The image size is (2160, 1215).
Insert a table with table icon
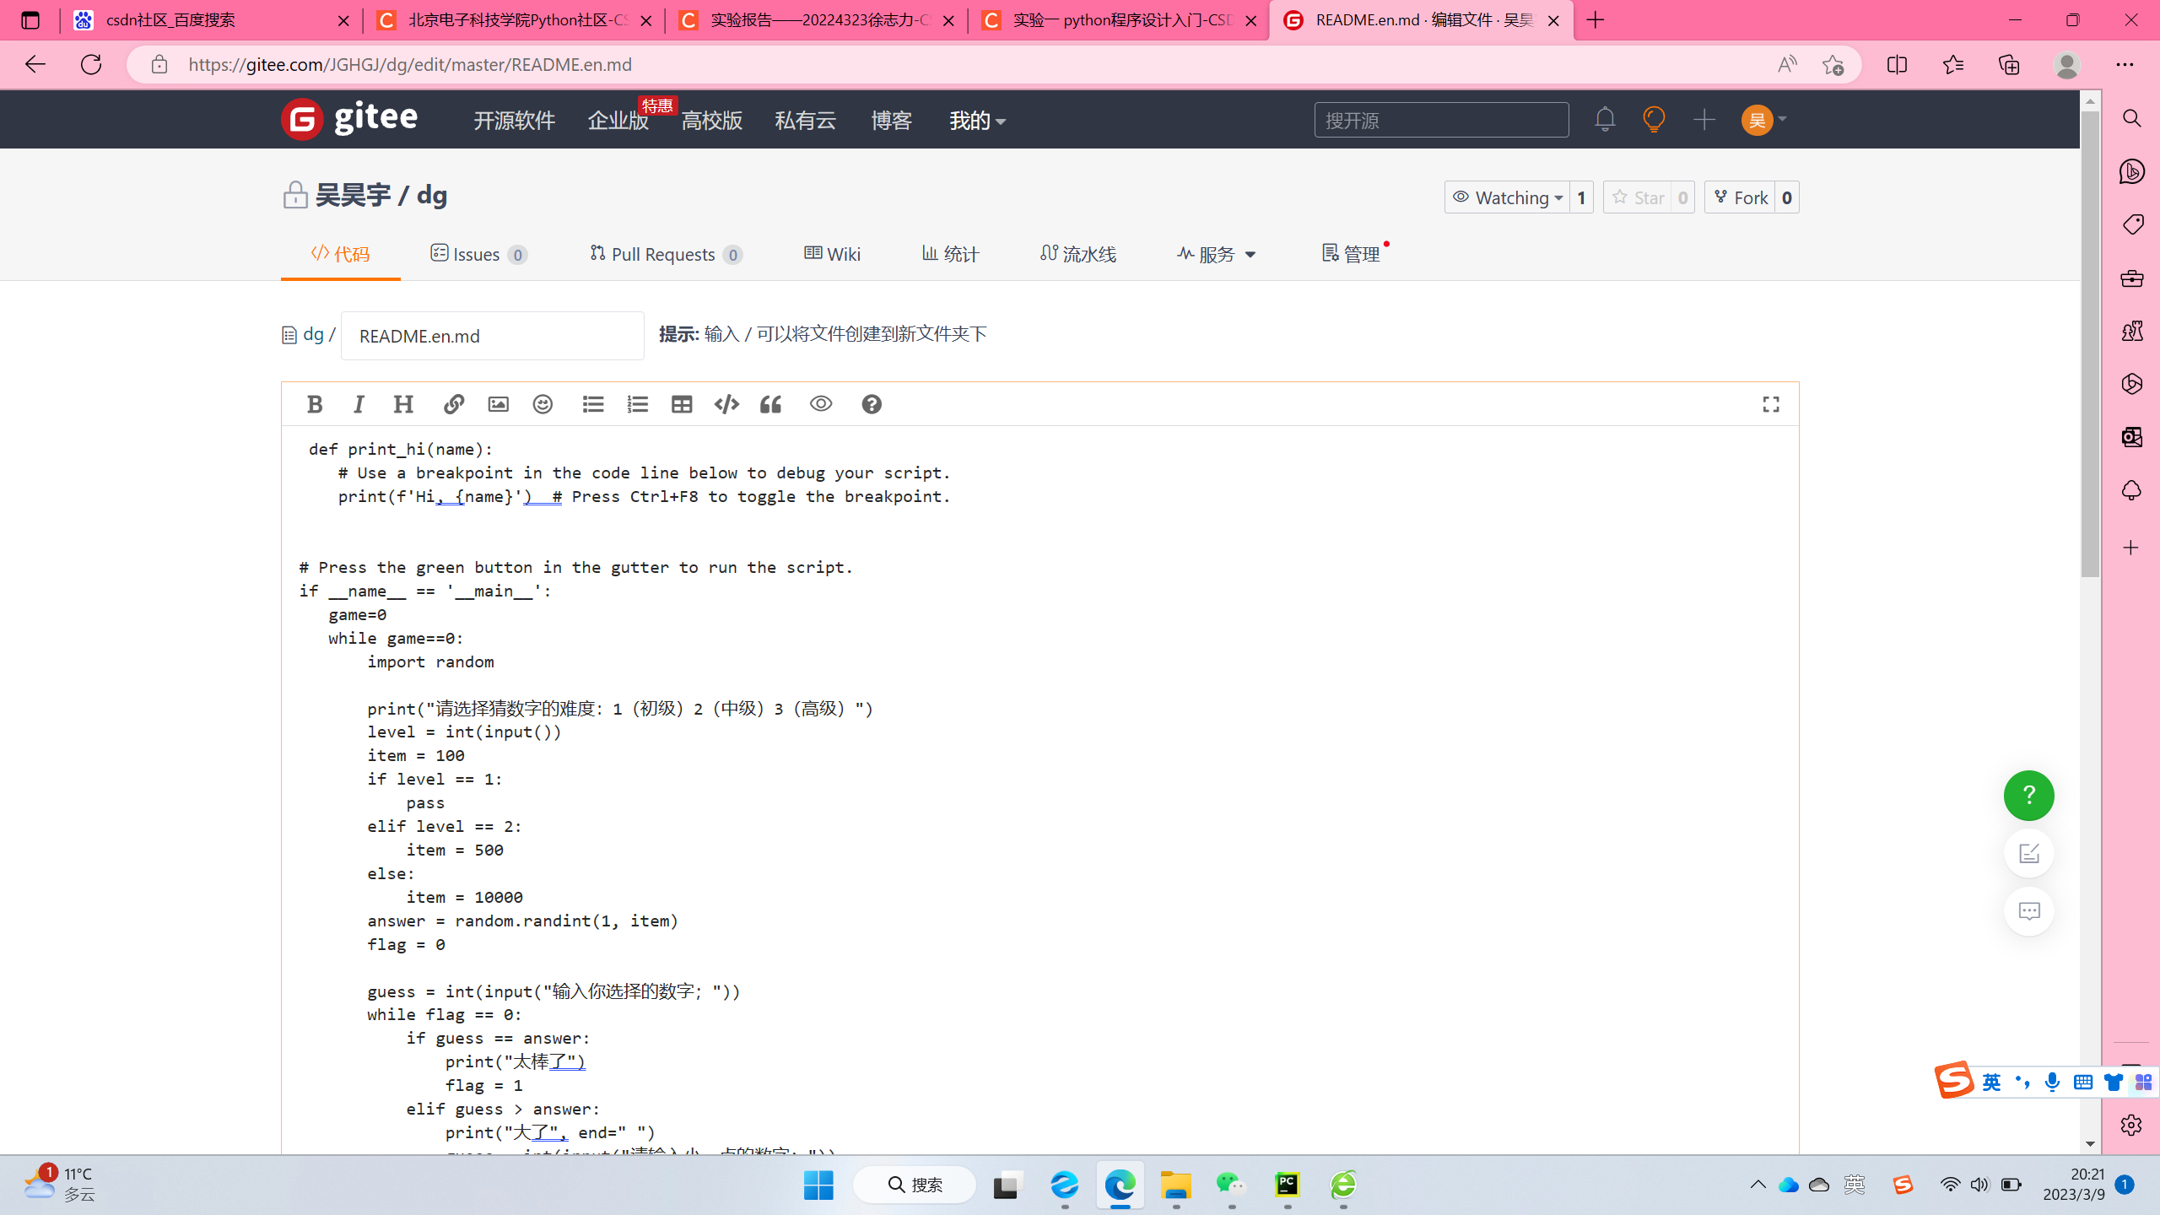click(682, 404)
